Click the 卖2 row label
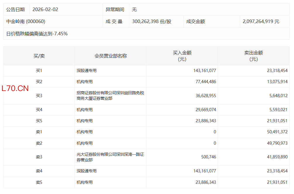The height and width of the screenshot is (194, 294). [x=39, y=143]
